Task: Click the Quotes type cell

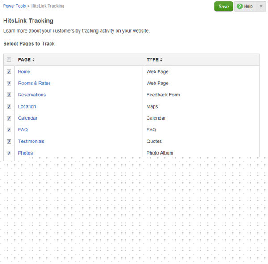Action: [x=154, y=142]
